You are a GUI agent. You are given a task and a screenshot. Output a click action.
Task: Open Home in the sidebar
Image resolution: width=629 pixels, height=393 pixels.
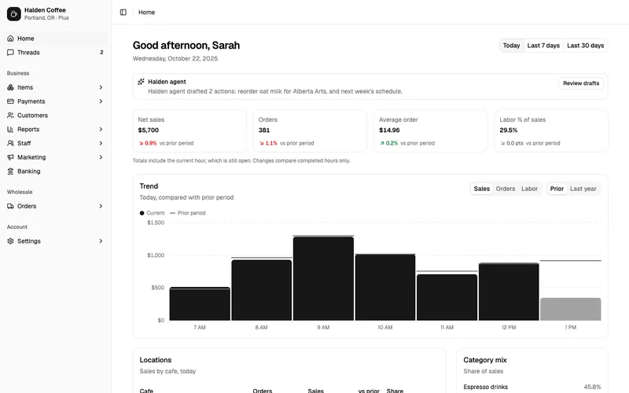coord(56,39)
